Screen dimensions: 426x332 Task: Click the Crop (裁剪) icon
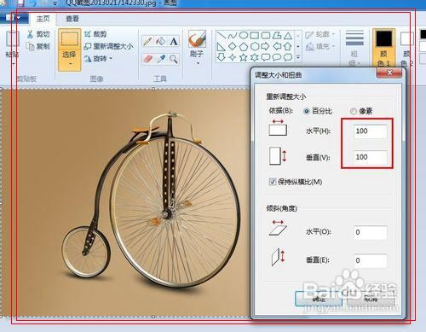click(88, 34)
